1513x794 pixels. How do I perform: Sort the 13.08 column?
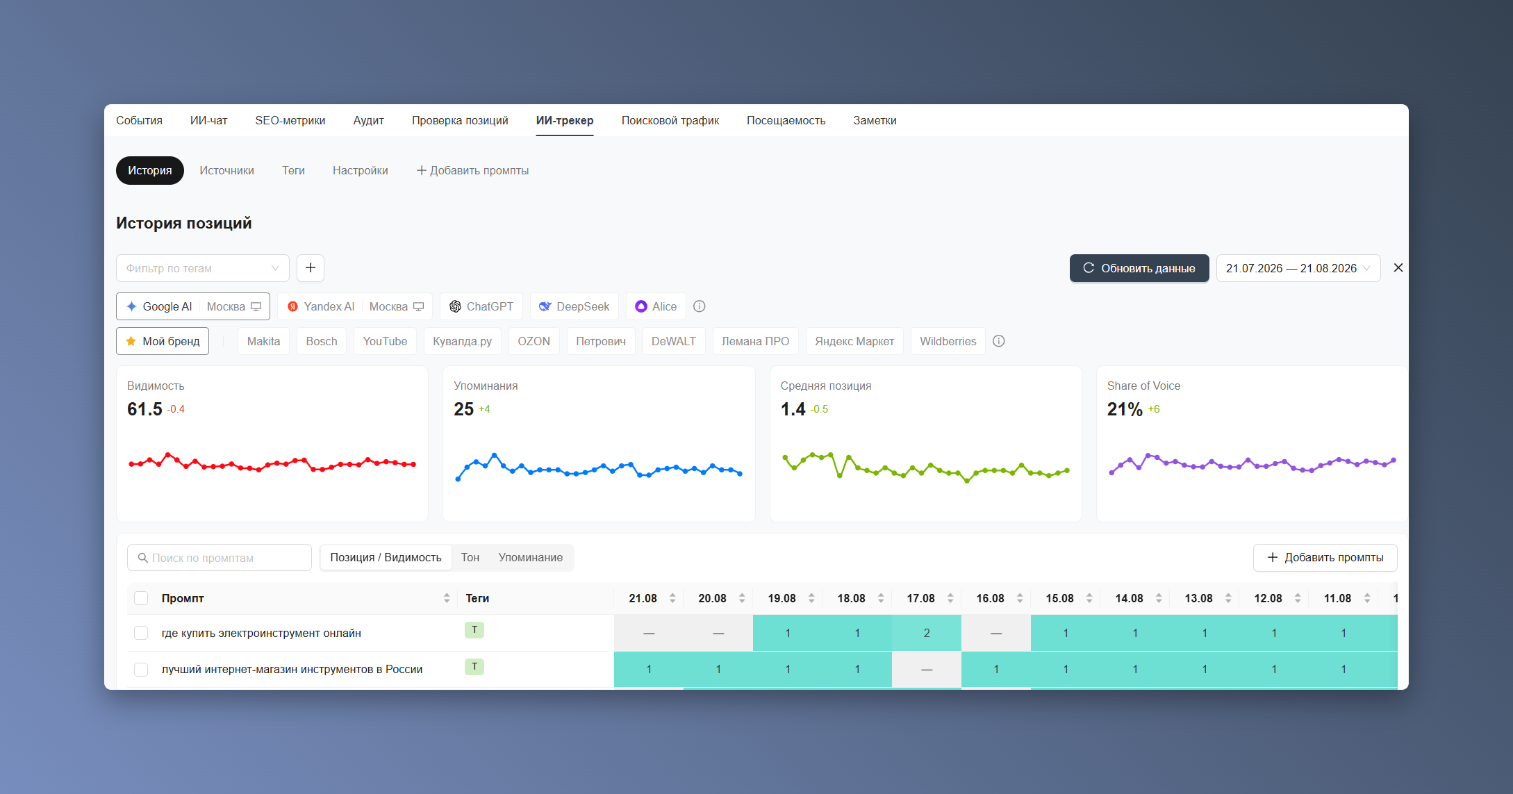pos(1228,598)
